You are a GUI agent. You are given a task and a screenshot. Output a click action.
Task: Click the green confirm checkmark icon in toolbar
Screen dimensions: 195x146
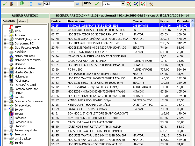[5, 4]
